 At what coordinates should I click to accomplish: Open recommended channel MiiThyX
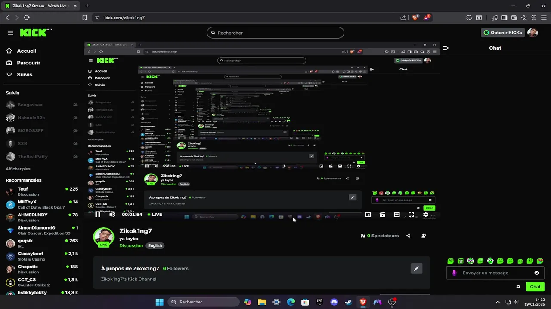click(x=42, y=204)
